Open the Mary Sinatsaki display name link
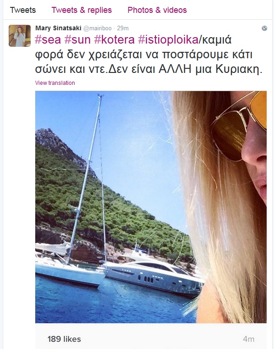 58,28
